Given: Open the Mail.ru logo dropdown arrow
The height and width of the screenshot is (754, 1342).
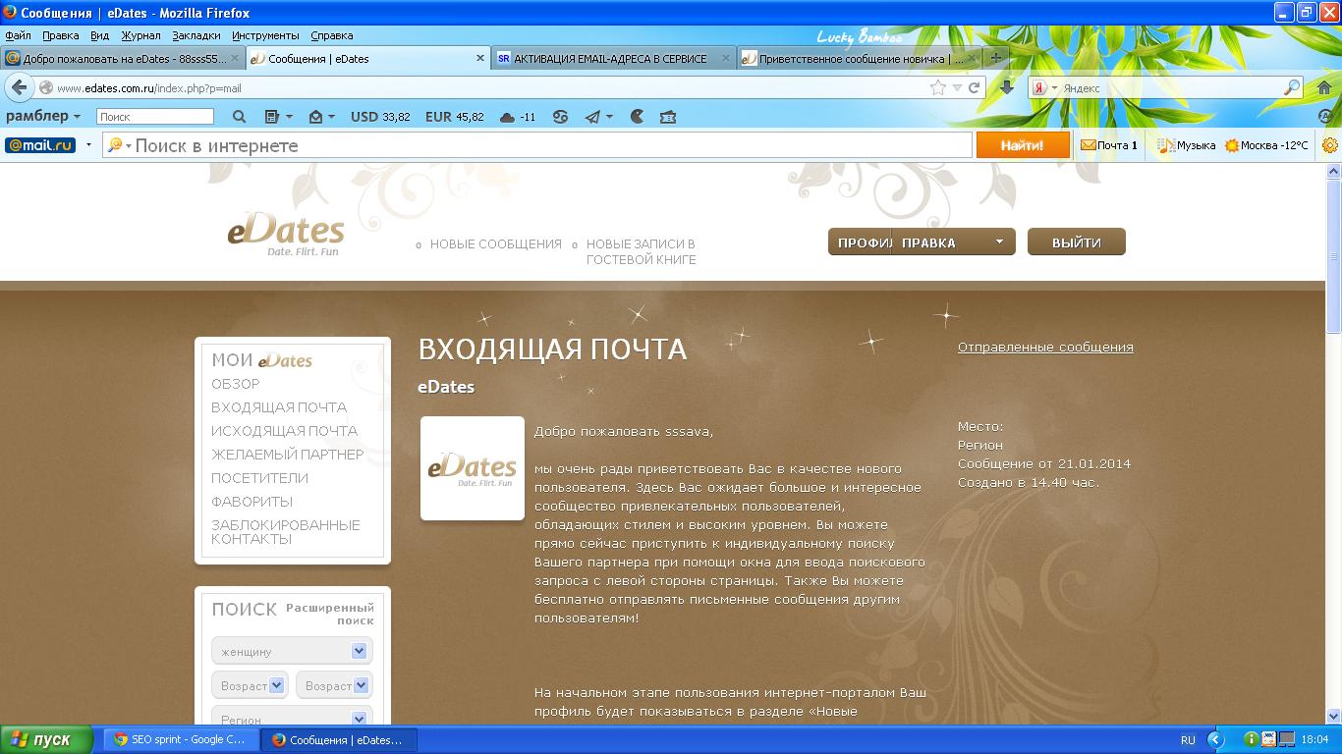Looking at the screenshot, I should click(x=88, y=145).
